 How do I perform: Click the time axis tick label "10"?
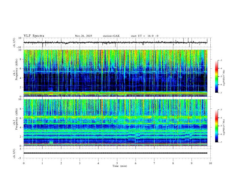pyautogui.click(x=210, y=163)
